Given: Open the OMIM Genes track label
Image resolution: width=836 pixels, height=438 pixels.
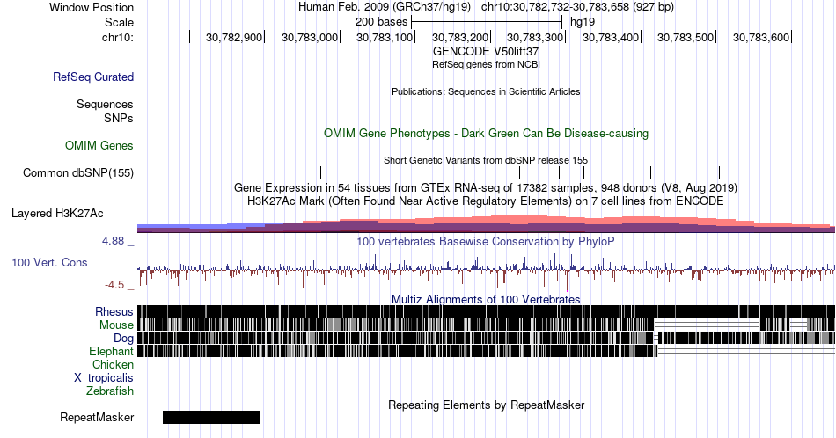Looking at the screenshot, I should 99,145.
